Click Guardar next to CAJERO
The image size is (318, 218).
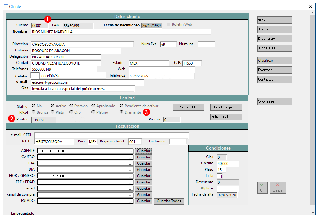(143, 157)
